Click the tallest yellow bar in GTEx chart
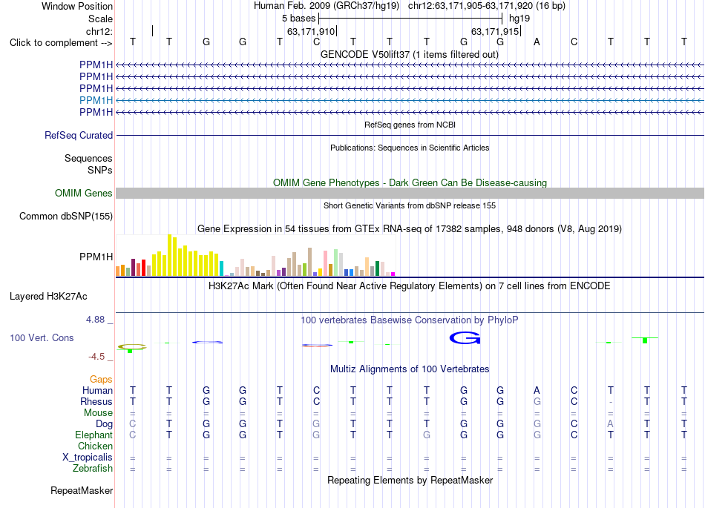This screenshot has height=508, width=705. 169,255
